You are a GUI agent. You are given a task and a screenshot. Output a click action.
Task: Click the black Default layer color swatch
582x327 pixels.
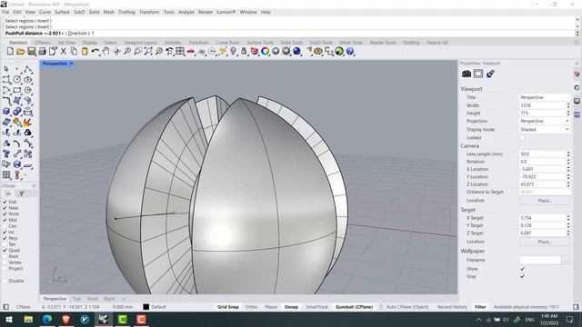(146, 307)
